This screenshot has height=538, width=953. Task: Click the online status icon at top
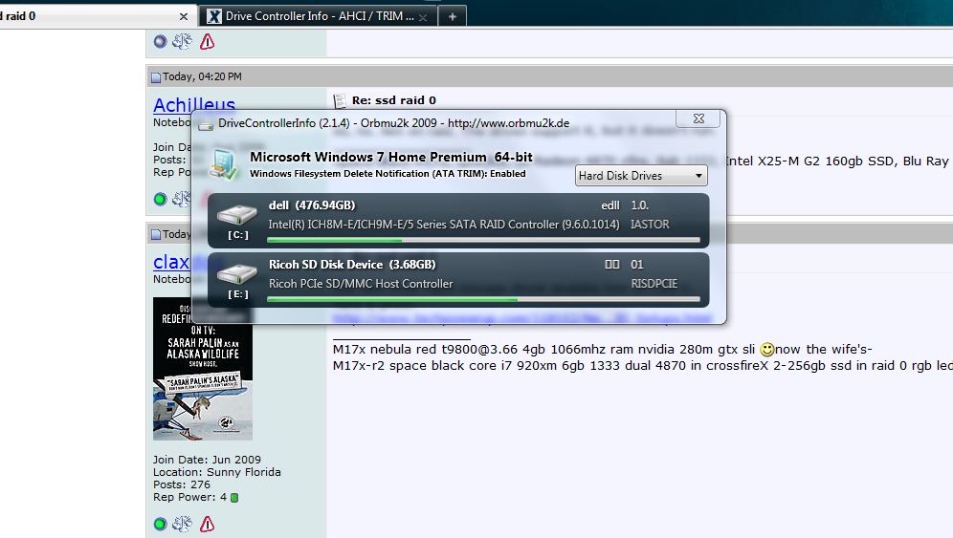(160, 41)
